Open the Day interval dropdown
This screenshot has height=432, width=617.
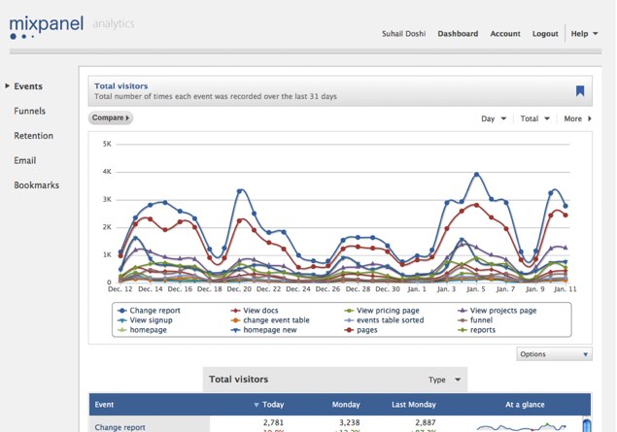(494, 118)
